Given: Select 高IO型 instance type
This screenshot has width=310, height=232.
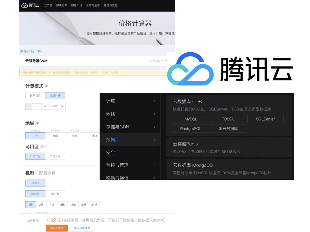Looking at the screenshot, I should tap(55, 194).
